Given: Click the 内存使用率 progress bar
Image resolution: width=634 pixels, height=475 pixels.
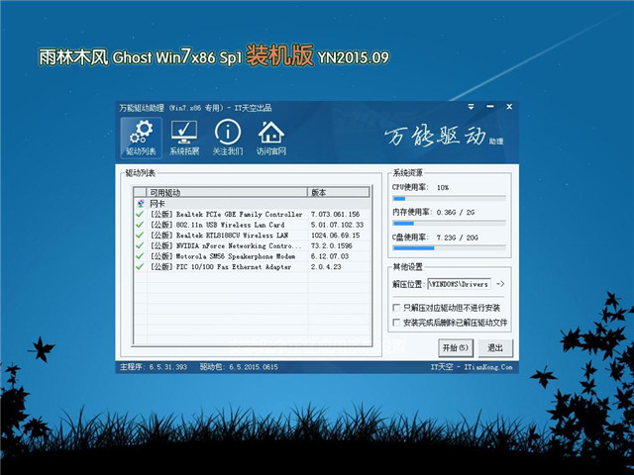Looking at the screenshot, I should [x=449, y=223].
